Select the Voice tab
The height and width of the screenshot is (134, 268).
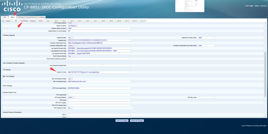pyautogui.click(x=13, y=17)
